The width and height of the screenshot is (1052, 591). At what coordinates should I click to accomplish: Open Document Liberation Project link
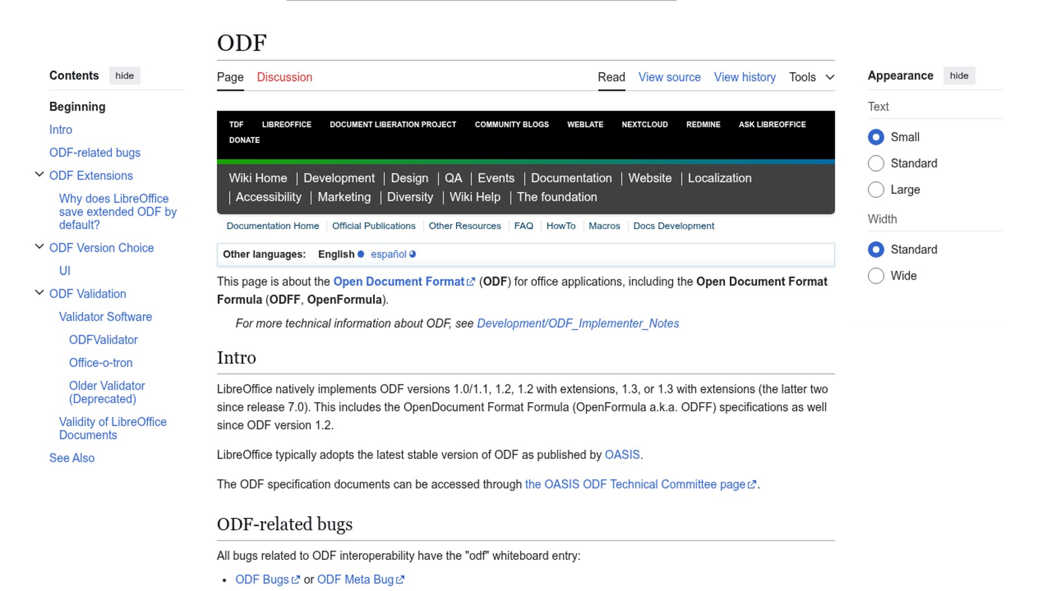(x=393, y=125)
